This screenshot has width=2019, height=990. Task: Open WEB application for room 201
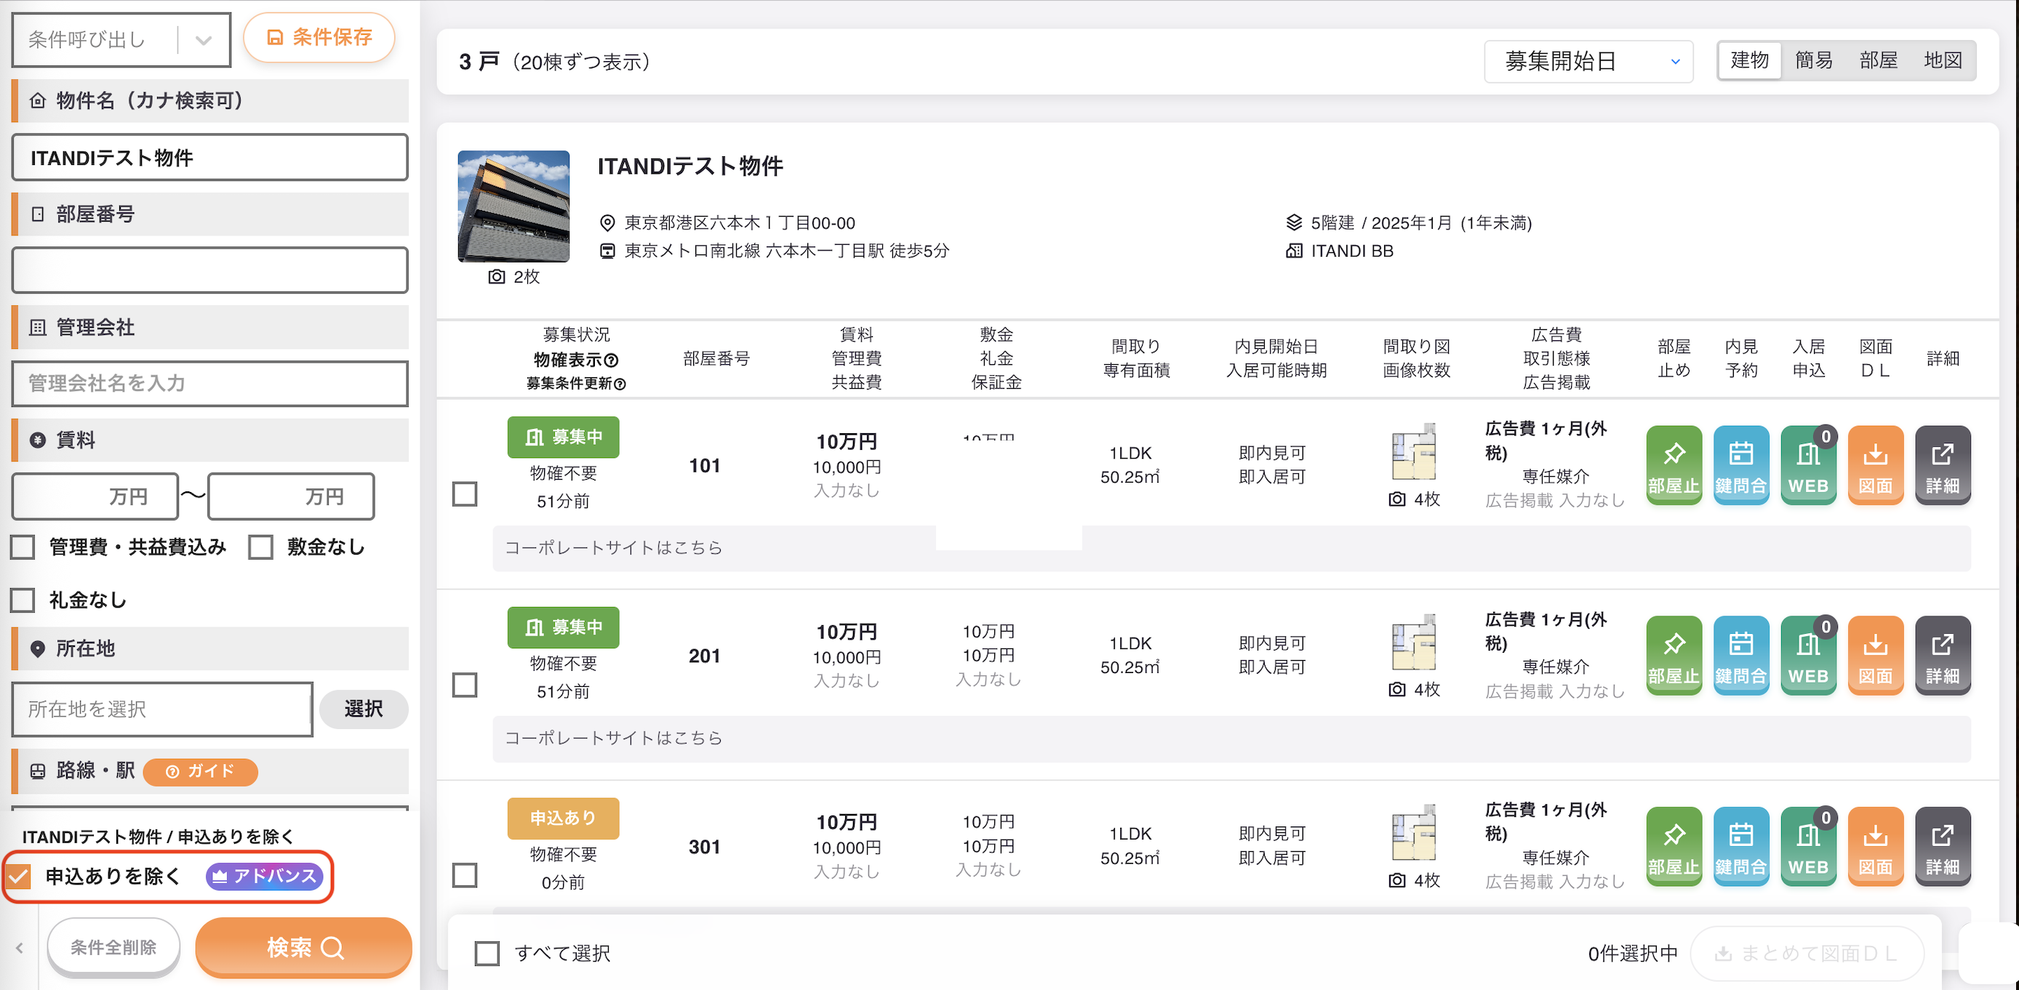[1808, 656]
